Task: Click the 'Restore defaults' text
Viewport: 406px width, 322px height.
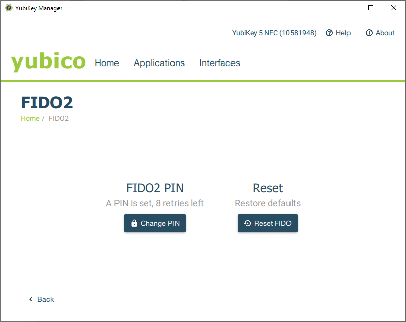Action: 267,203
